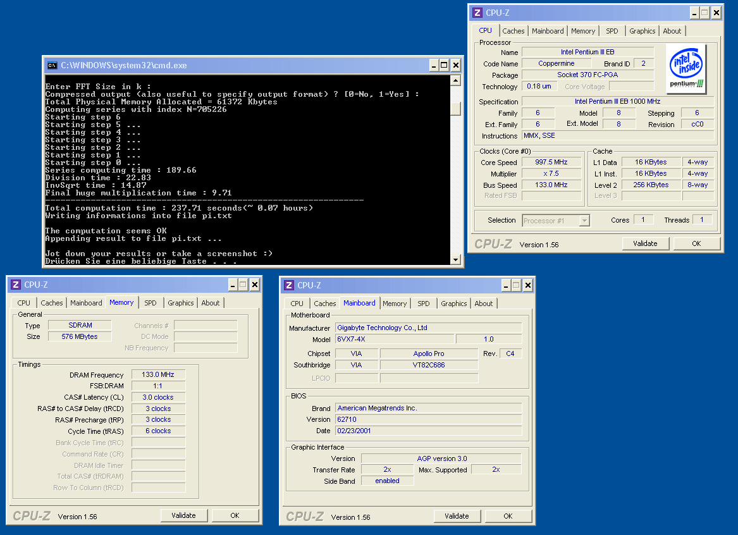Click the Bus Speed value '133.0 MHz'
This screenshot has height=535, width=738.
[551, 185]
